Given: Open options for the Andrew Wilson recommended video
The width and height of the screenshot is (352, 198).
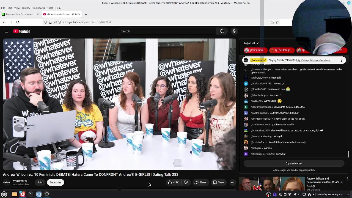Looking at the screenshot, I should coord(348,179).
